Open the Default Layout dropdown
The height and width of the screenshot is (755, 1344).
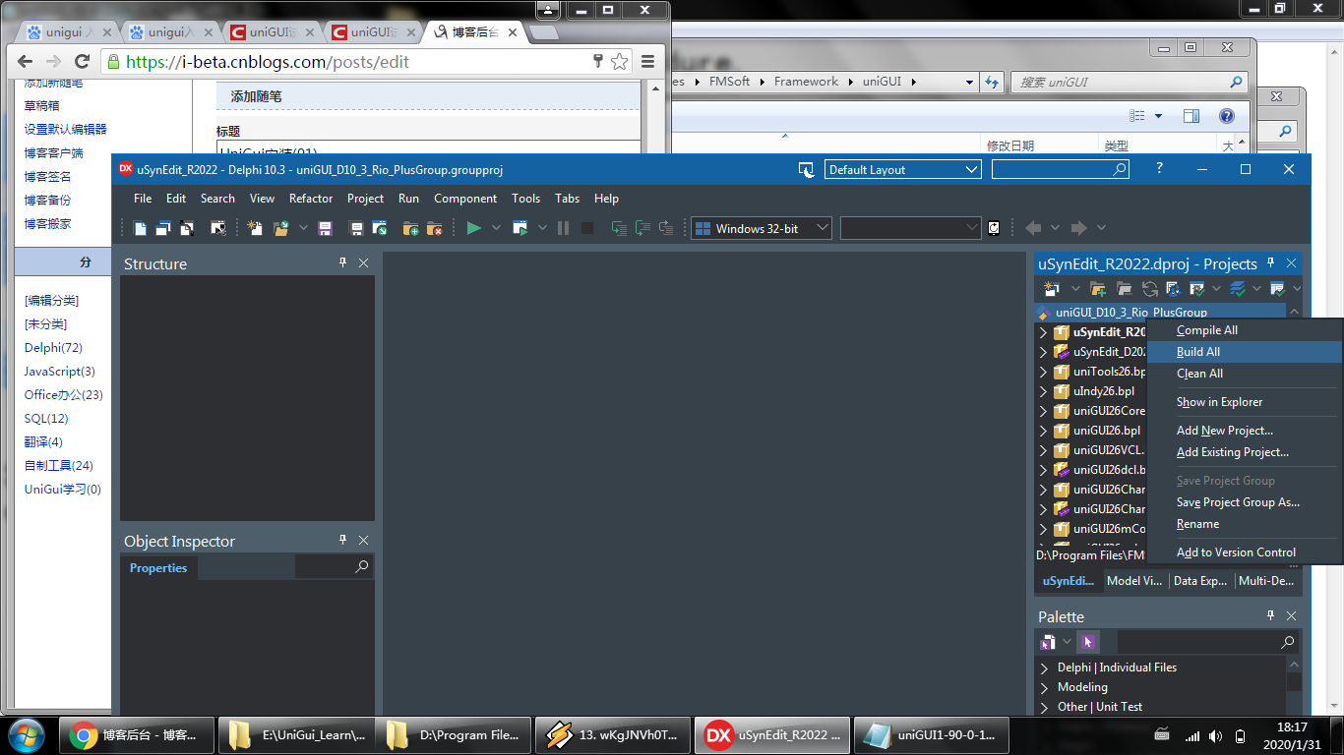[x=902, y=169]
